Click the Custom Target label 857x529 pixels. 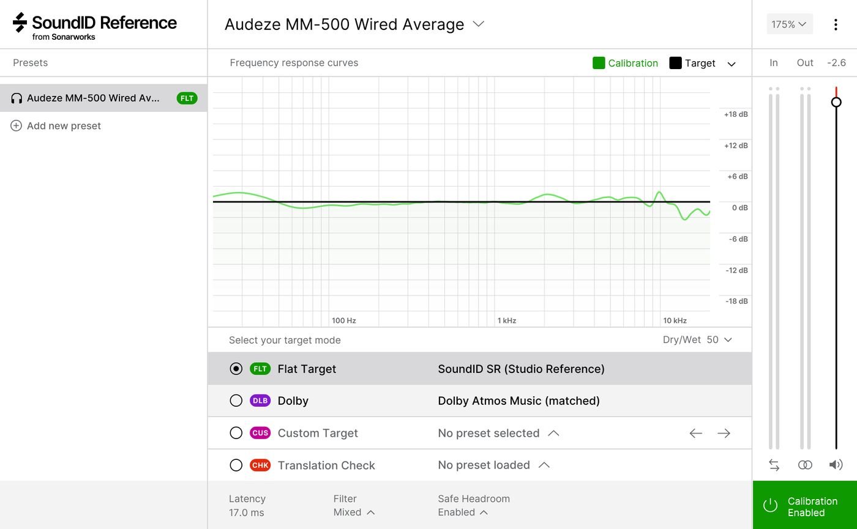[x=318, y=433]
